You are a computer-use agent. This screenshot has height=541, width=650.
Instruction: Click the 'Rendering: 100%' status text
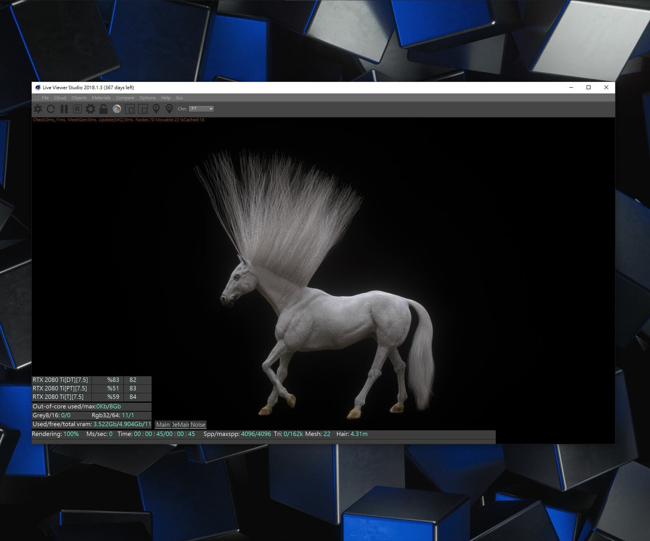click(55, 434)
